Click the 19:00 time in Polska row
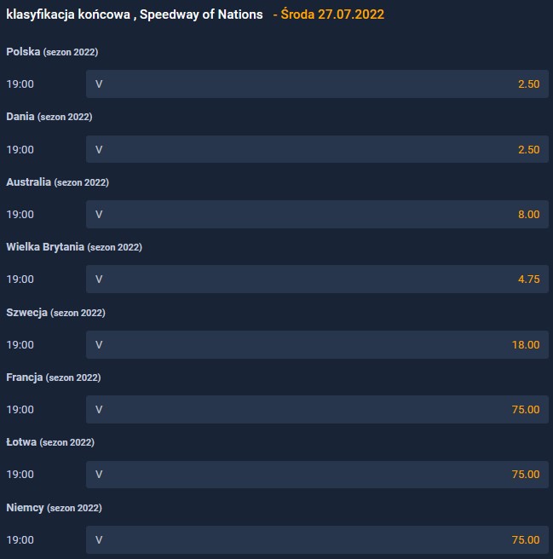Viewport: 553px width, 559px height. (x=20, y=84)
